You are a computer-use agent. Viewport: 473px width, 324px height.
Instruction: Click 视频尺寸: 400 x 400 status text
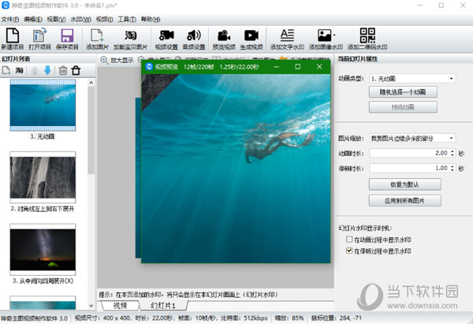102,318
